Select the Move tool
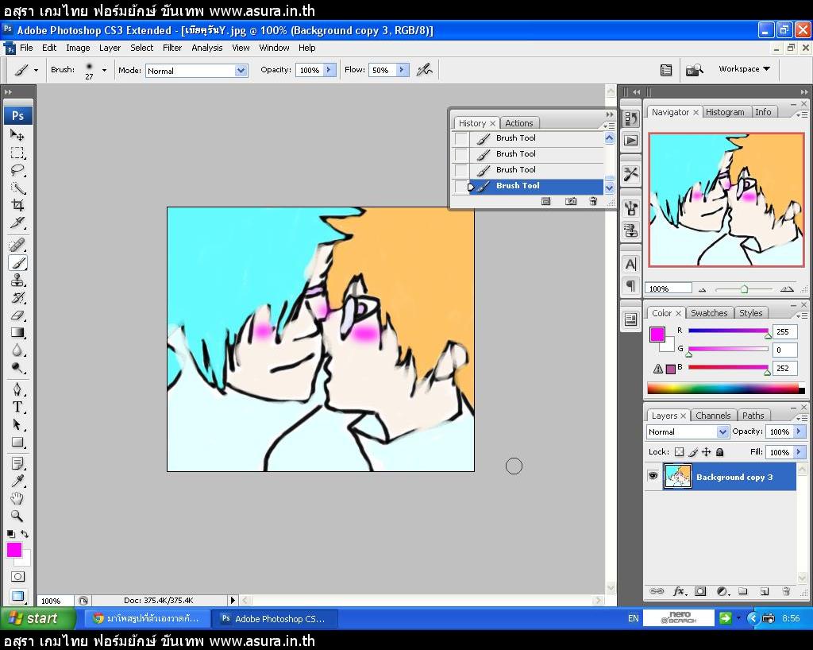 click(17, 135)
